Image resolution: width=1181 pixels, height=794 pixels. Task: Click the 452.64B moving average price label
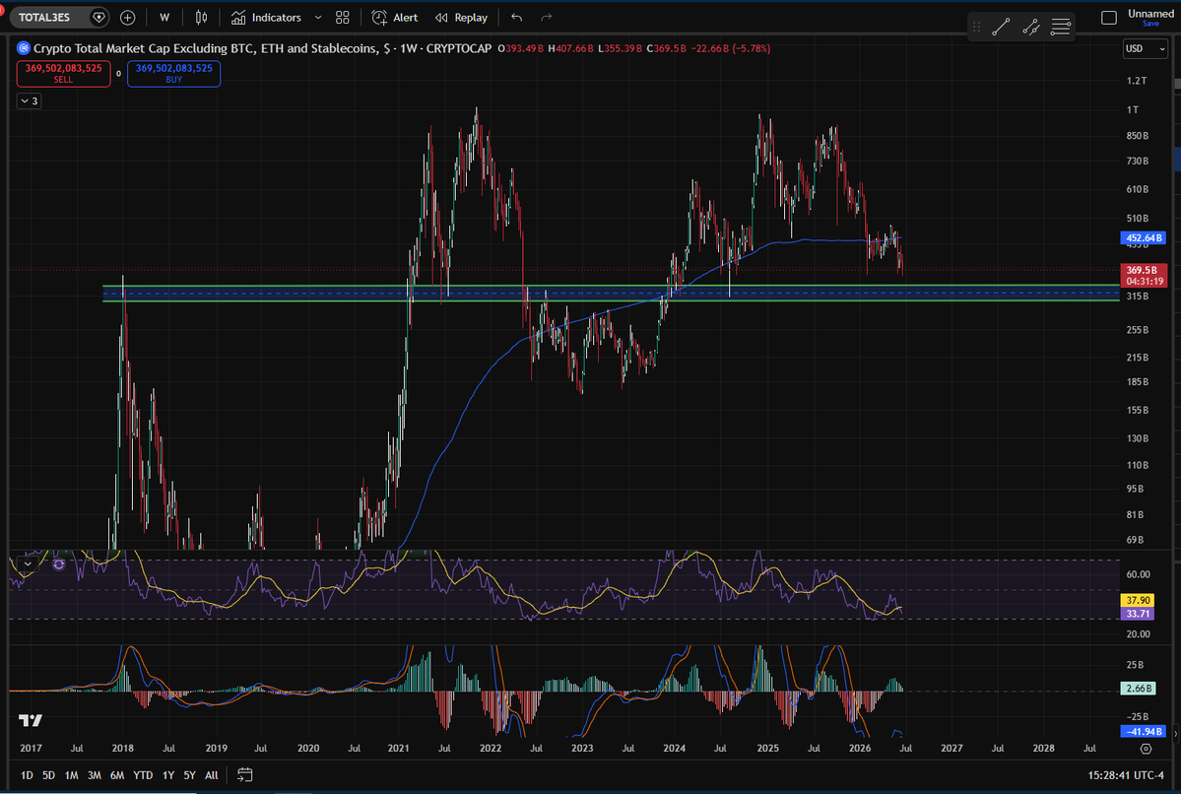[1145, 238]
